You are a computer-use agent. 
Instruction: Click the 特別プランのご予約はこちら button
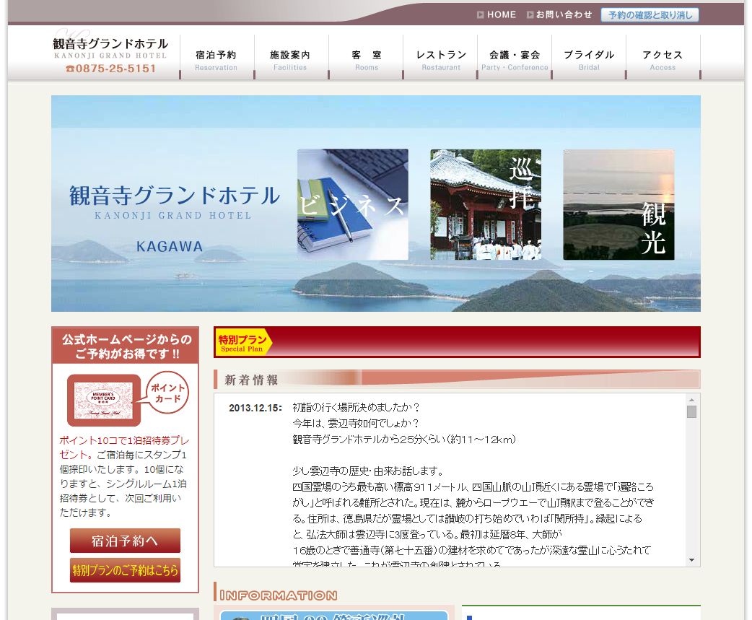point(125,570)
